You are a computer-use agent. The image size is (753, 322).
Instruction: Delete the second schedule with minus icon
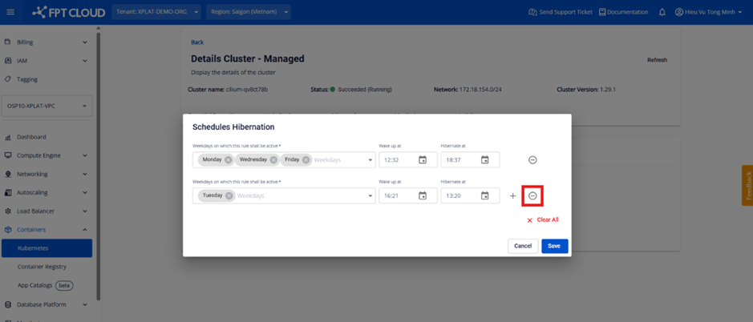click(x=532, y=195)
